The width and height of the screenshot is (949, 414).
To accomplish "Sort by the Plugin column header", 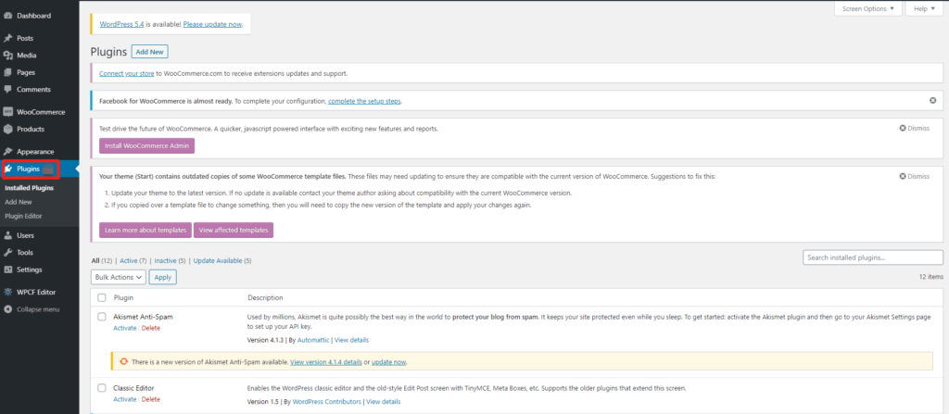I will [123, 298].
